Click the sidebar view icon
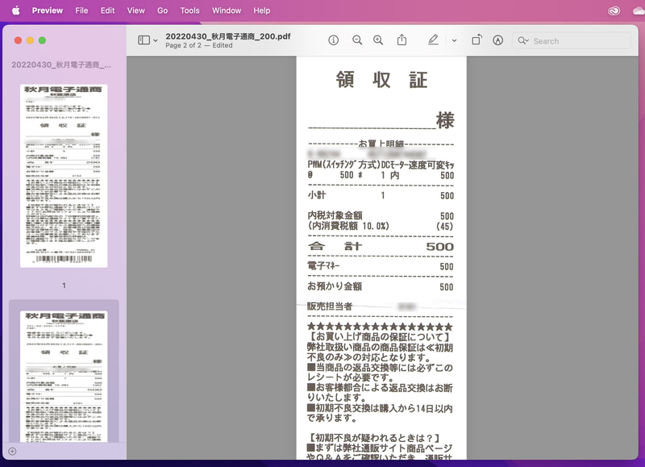 [x=144, y=40]
